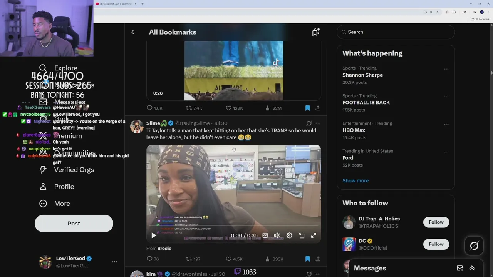Open the More menu in sidebar

pos(54,204)
